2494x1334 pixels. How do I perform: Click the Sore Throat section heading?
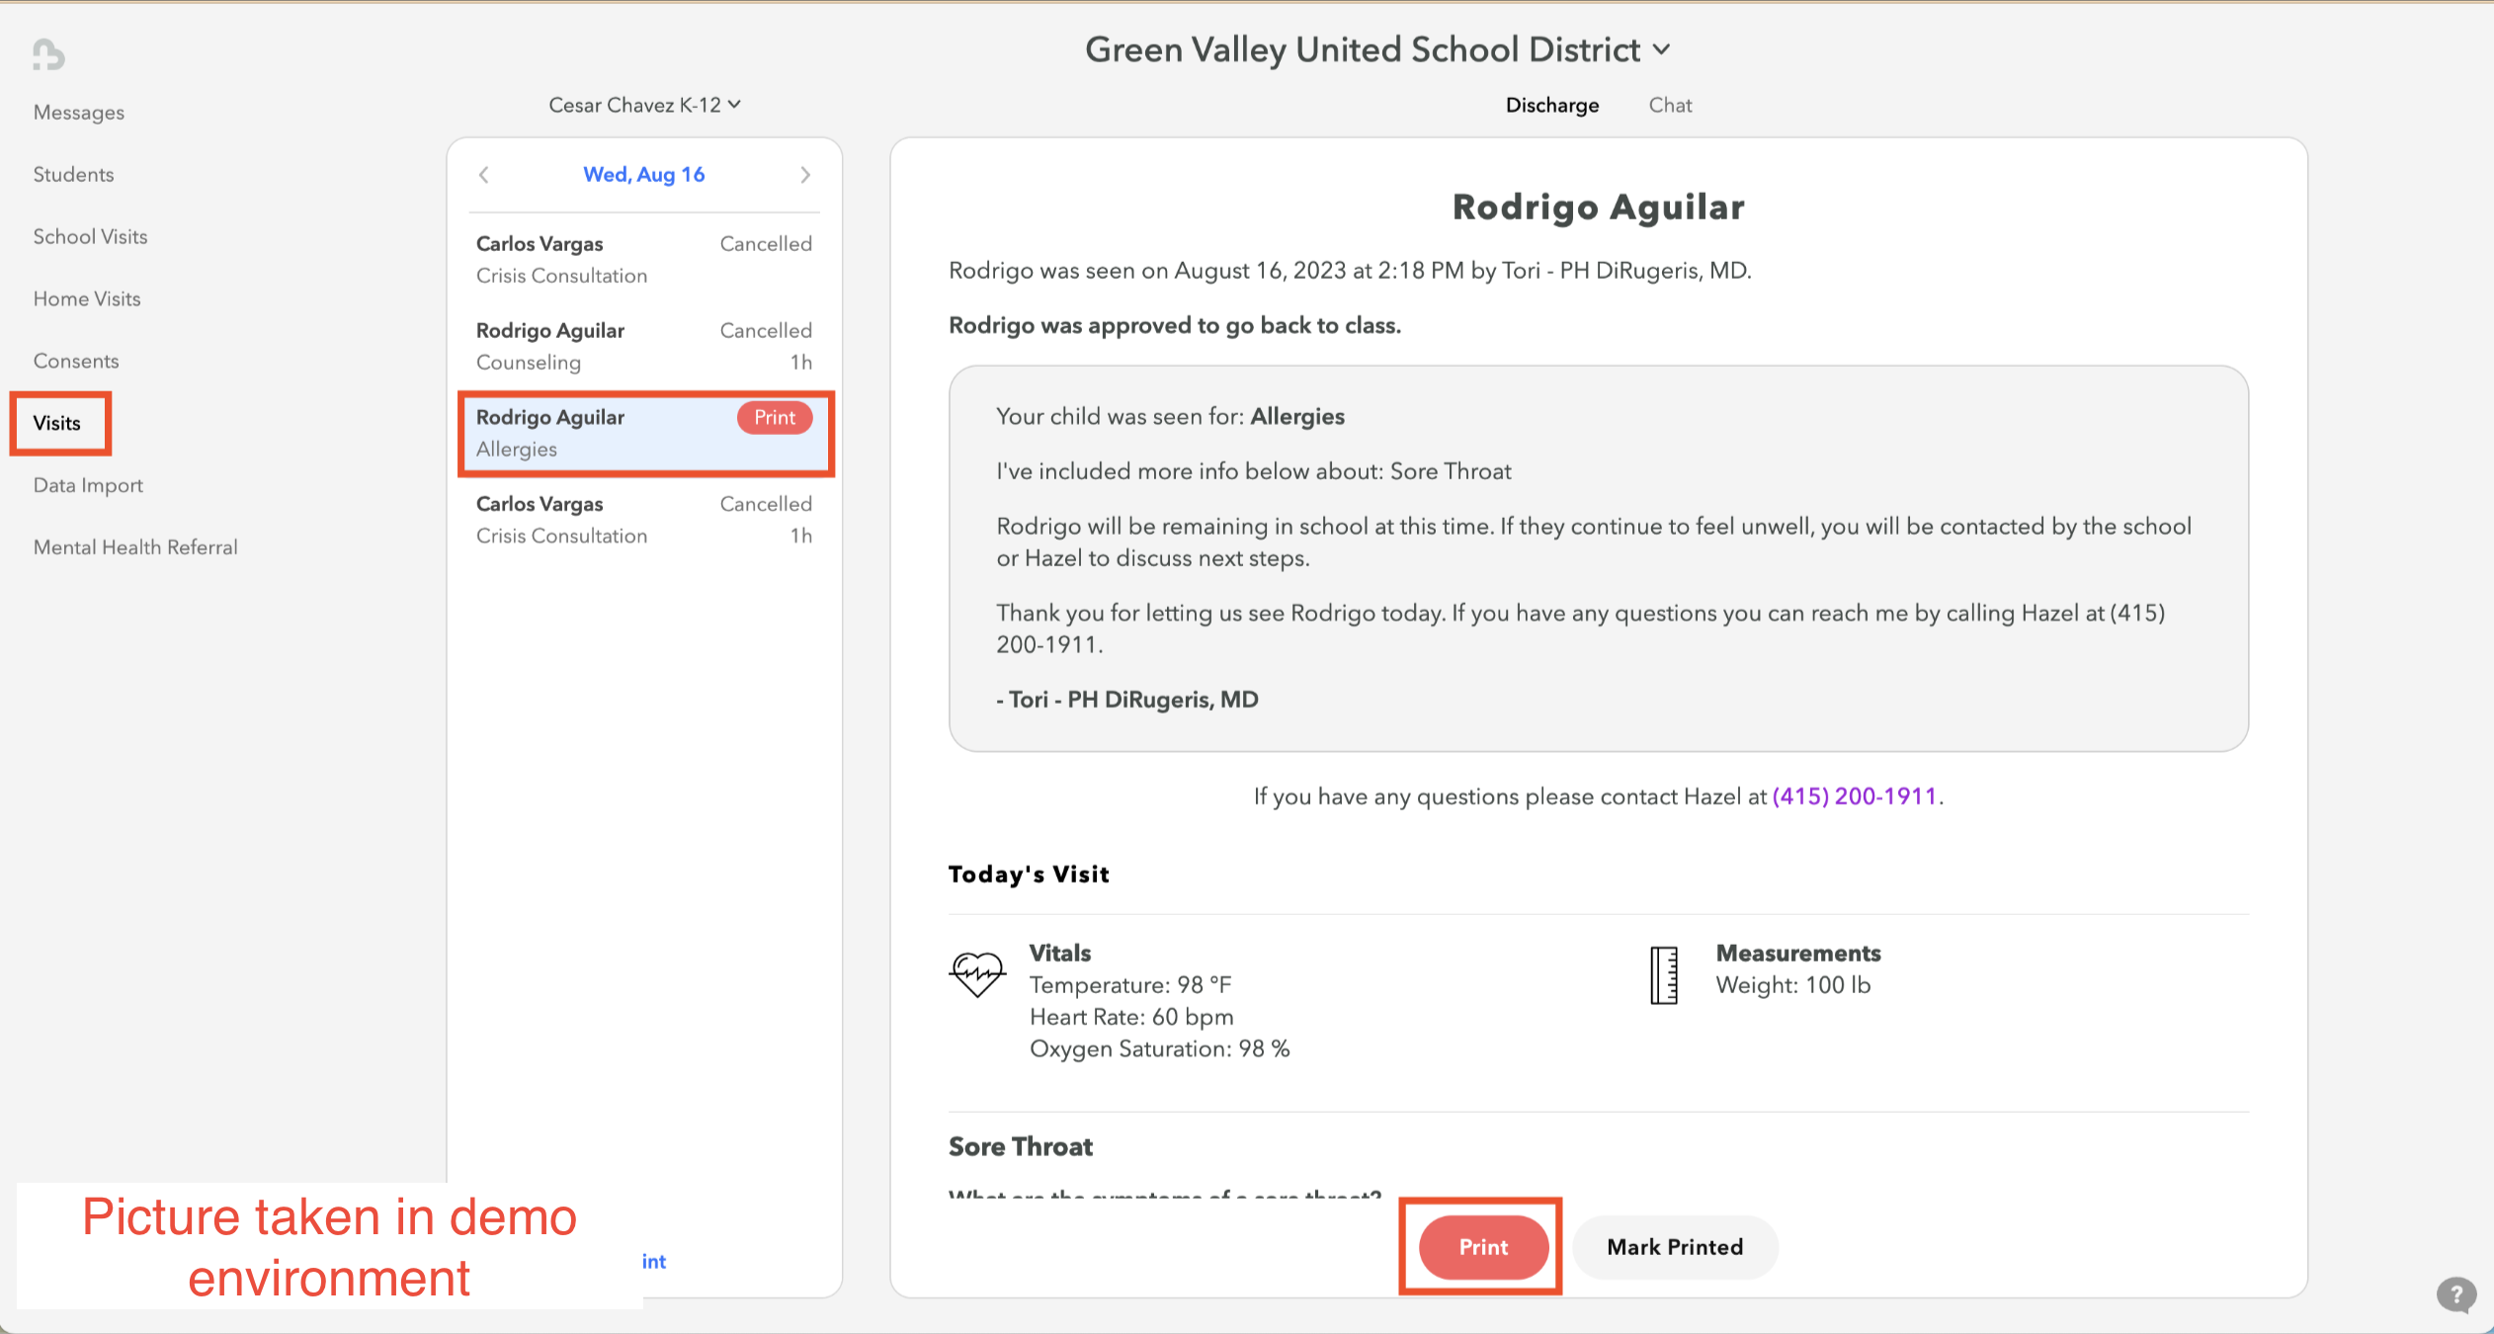(1021, 1147)
